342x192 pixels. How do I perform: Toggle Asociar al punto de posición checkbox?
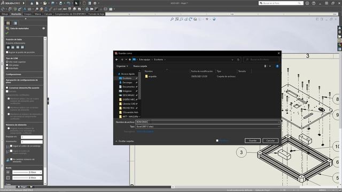click(x=7, y=52)
